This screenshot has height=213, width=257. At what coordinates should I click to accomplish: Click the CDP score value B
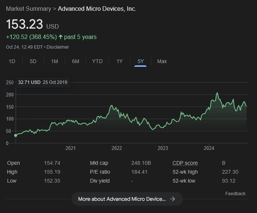click(x=224, y=163)
